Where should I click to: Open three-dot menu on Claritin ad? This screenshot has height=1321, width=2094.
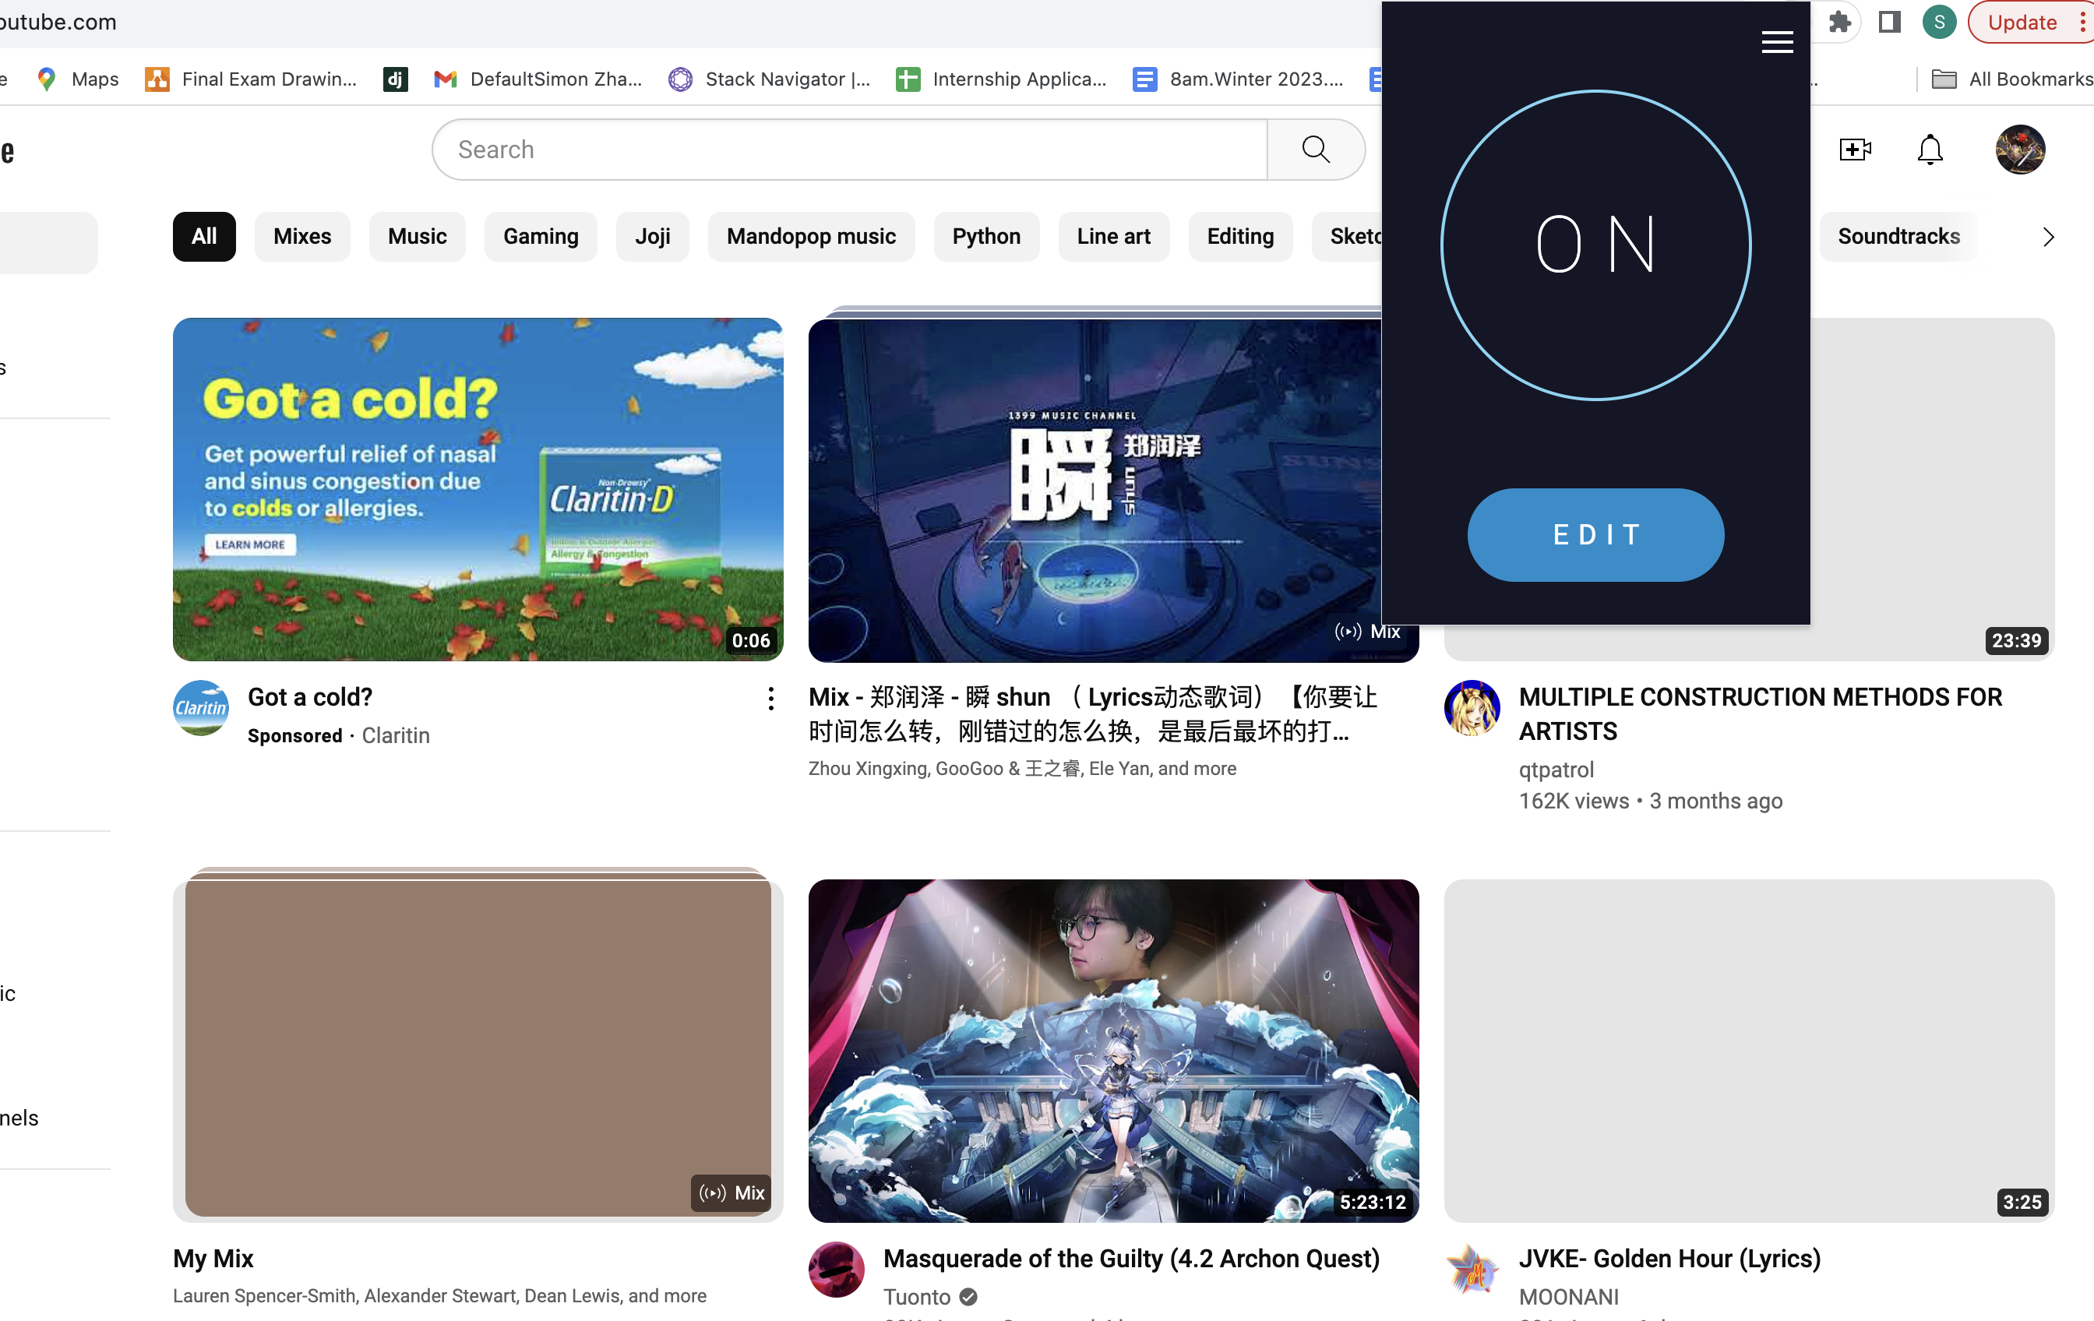tap(770, 699)
